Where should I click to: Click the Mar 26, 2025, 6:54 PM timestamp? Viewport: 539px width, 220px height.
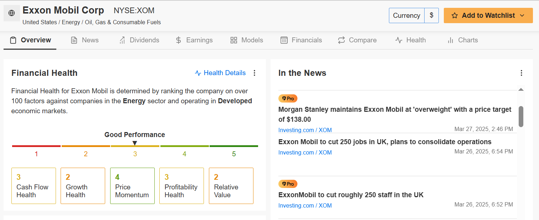coord(484,151)
